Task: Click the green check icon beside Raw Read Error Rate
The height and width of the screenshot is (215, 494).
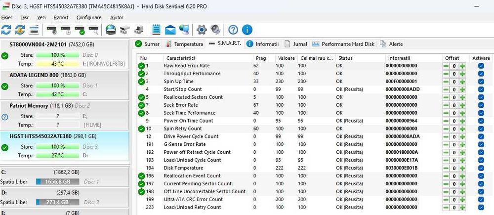Action: (x=141, y=66)
